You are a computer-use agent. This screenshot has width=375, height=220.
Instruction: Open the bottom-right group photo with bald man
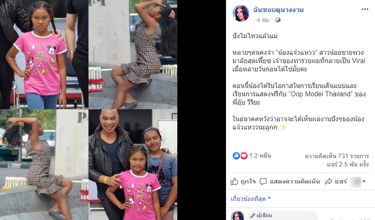[x=133, y=165]
